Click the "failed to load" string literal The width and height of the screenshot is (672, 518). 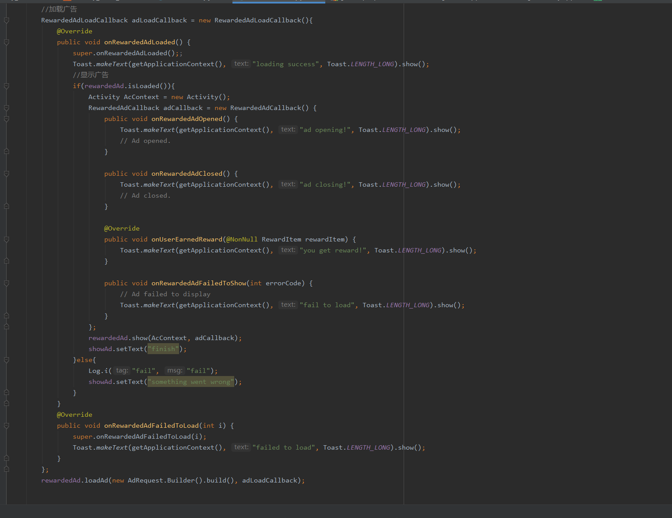284,447
